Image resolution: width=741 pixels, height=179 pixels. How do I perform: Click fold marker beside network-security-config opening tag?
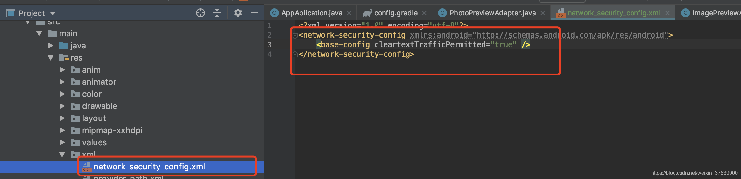pyautogui.click(x=295, y=35)
